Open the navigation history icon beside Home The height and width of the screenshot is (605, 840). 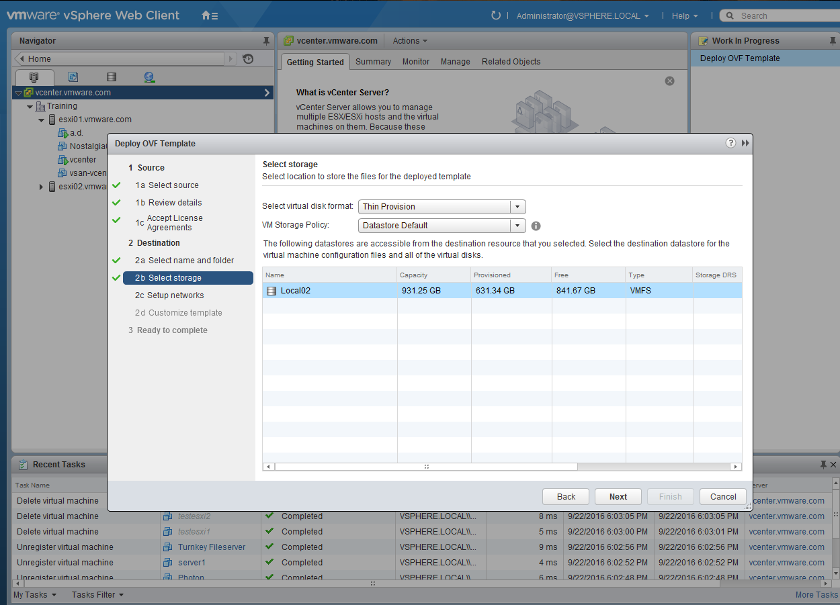(248, 59)
